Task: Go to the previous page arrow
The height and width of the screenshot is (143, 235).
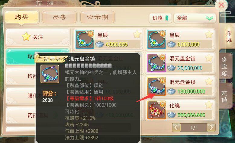Action: coord(176,128)
